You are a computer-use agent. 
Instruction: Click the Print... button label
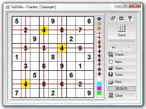(119, 82)
